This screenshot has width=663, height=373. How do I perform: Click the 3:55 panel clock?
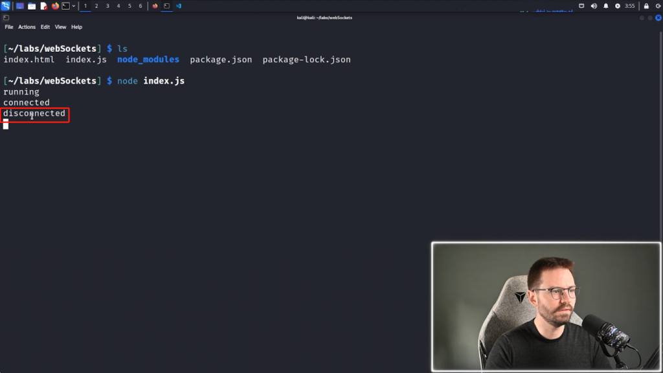coord(629,6)
